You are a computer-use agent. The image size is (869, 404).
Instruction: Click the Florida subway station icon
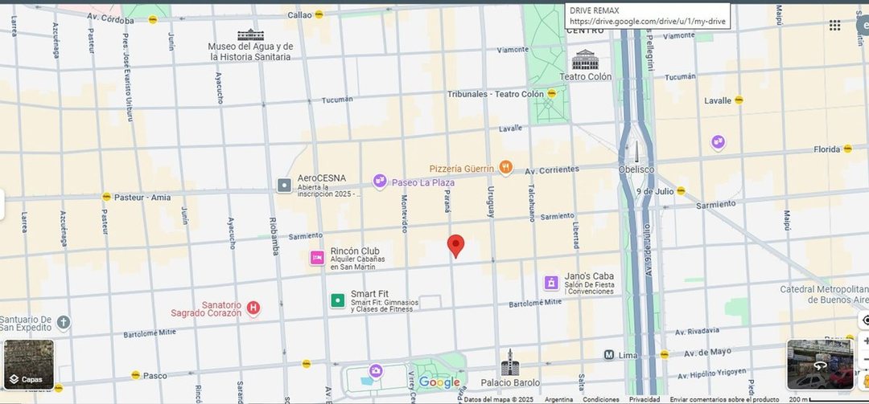click(847, 149)
